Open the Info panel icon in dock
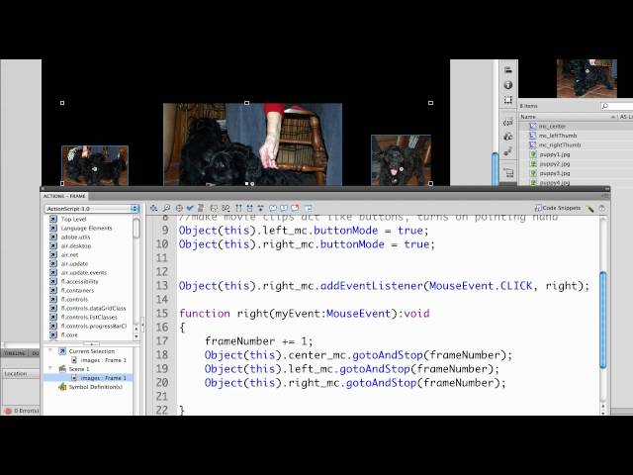 (508, 85)
